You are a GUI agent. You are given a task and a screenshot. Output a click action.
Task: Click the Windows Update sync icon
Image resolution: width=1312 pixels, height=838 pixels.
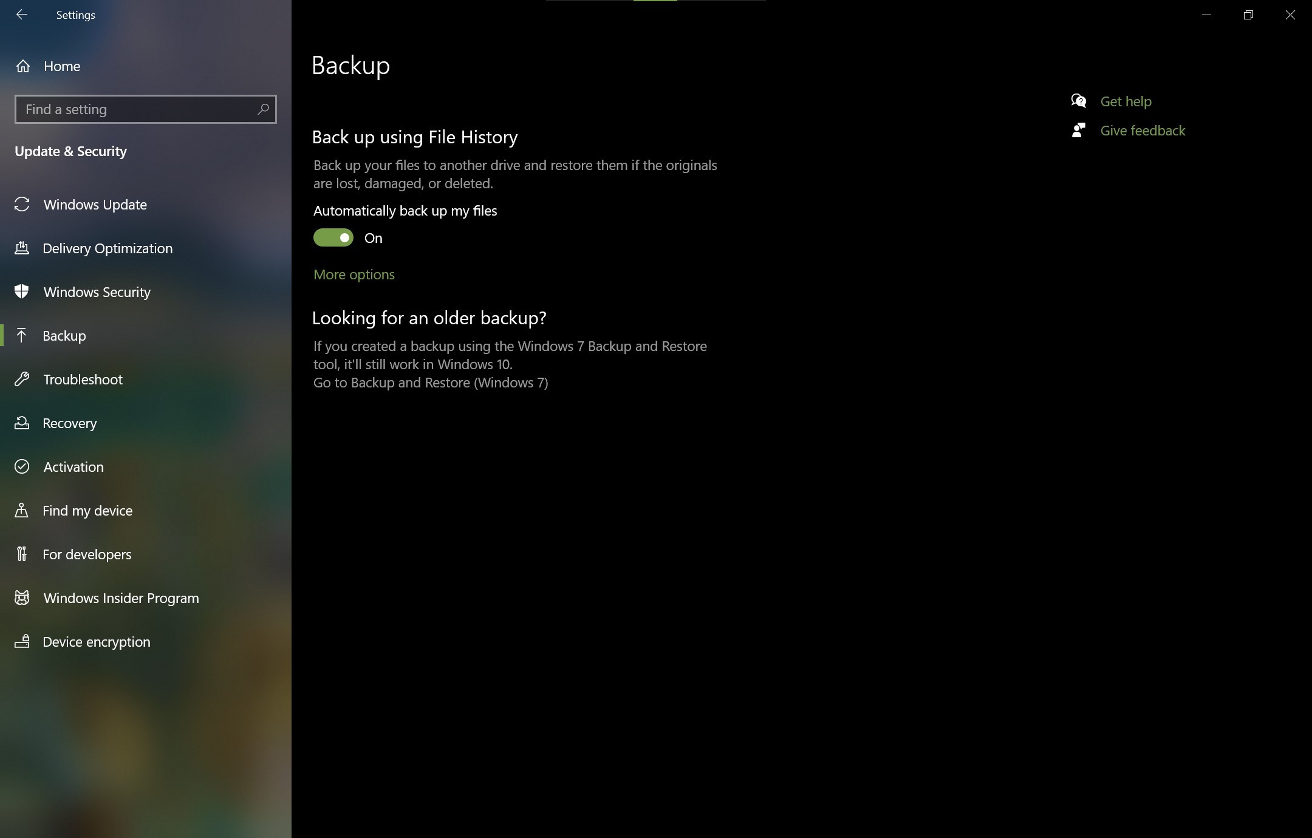(22, 205)
